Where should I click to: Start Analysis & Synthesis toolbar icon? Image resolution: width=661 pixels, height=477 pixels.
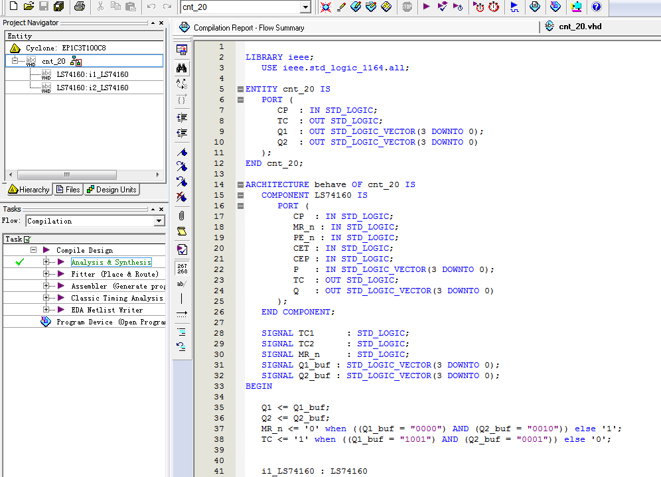[442, 7]
